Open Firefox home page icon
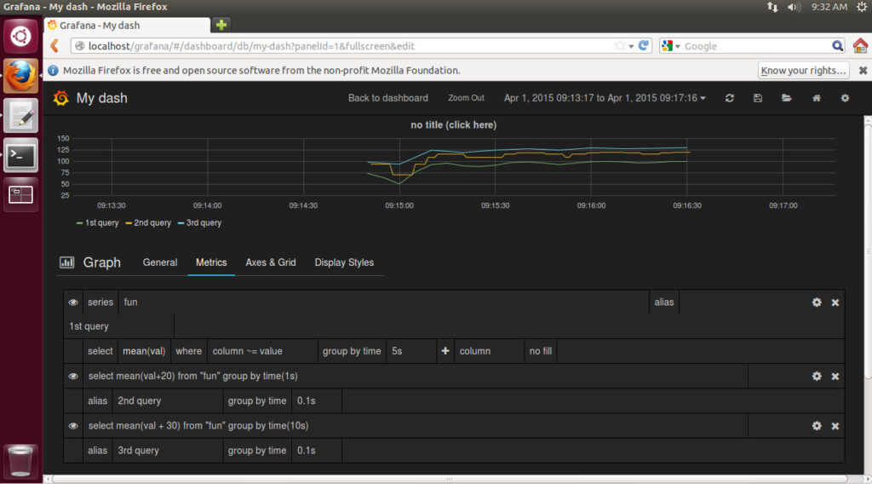Image resolution: width=872 pixels, height=484 pixels. [860, 46]
